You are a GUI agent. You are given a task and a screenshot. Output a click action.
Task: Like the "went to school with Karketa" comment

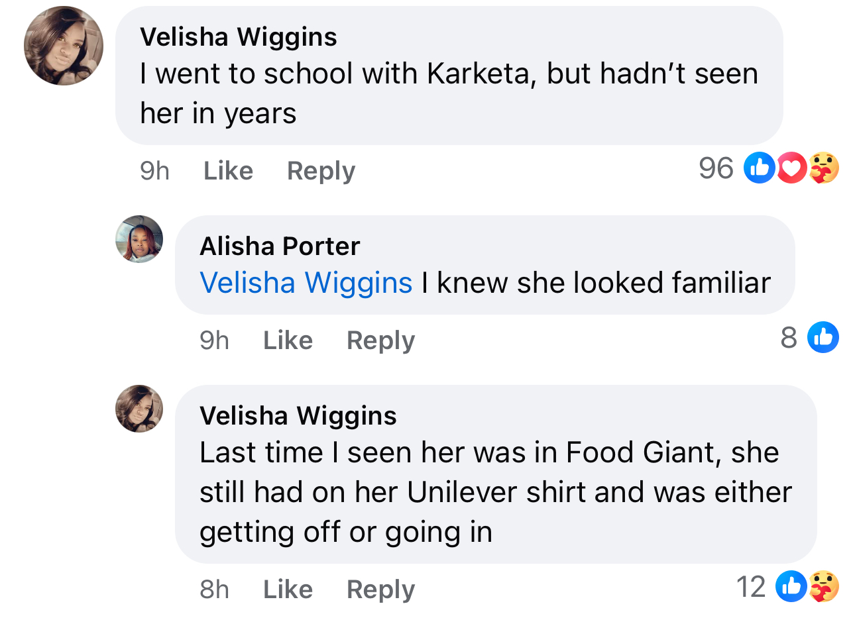(x=228, y=171)
